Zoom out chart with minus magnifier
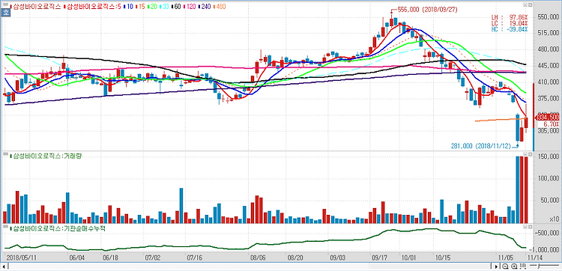562x271 pixels. pos(505,266)
